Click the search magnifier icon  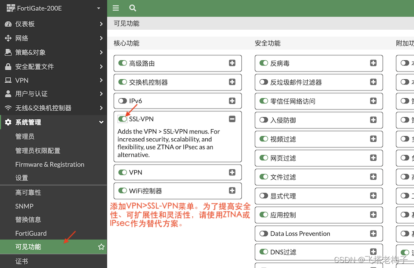pos(133,8)
